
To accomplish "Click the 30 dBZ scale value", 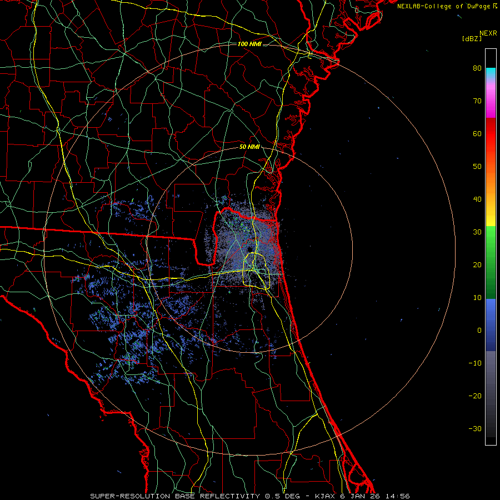I will click(477, 232).
